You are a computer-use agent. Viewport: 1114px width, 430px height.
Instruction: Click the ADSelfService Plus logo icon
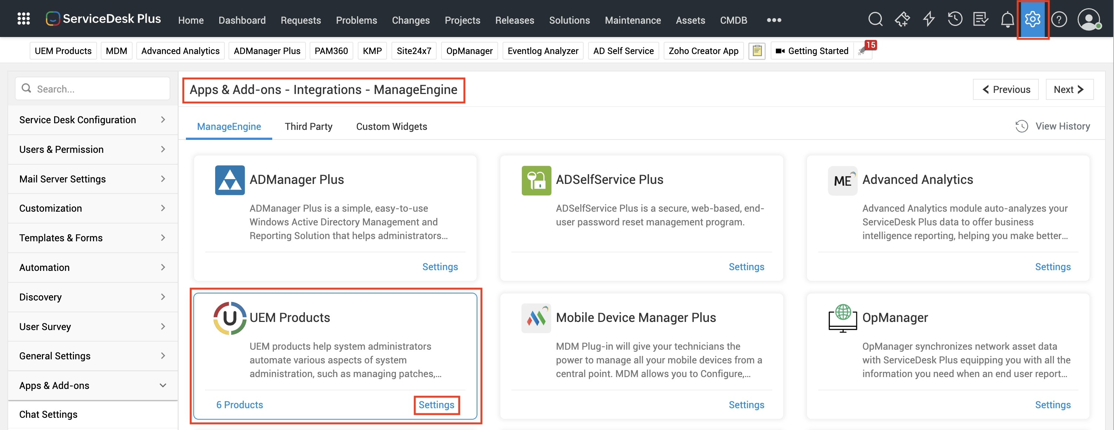(536, 180)
